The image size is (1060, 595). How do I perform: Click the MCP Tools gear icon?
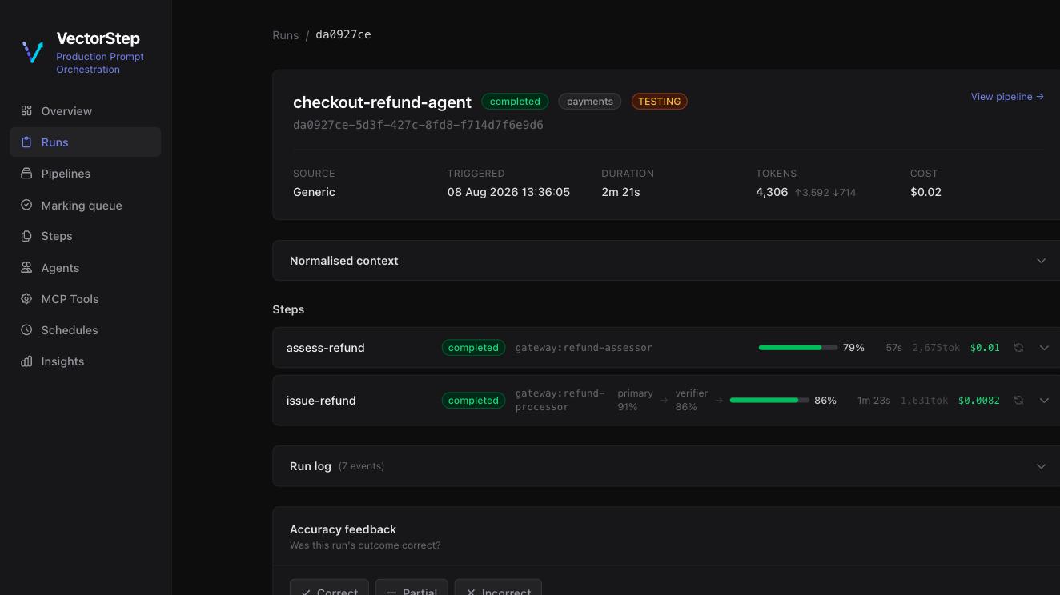(26, 298)
